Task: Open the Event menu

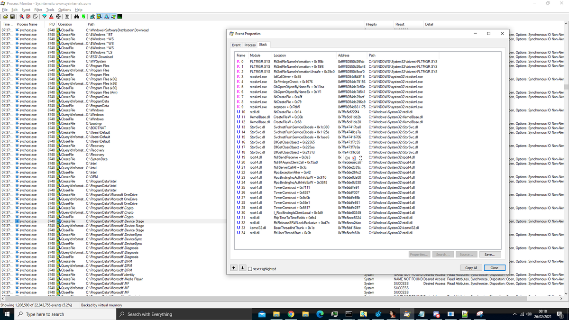Action: pos(26,9)
